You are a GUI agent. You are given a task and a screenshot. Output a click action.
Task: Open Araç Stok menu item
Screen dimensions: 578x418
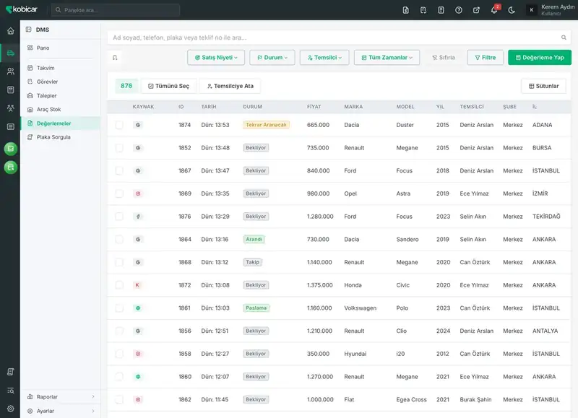tap(61, 110)
